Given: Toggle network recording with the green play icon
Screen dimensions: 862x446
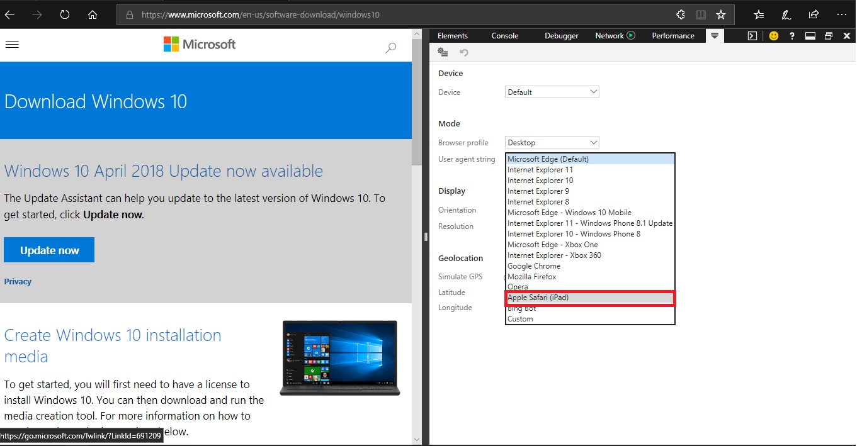Looking at the screenshot, I should tap(632, 35).
